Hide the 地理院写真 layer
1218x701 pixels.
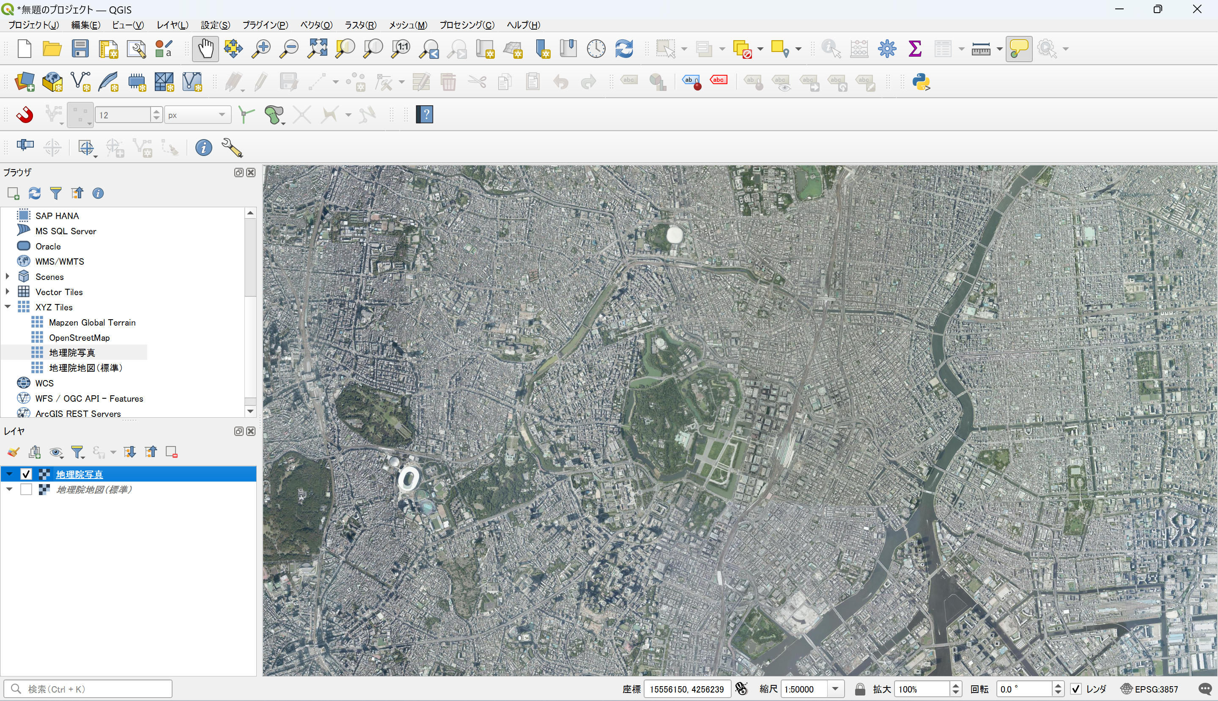pos(25,474)
